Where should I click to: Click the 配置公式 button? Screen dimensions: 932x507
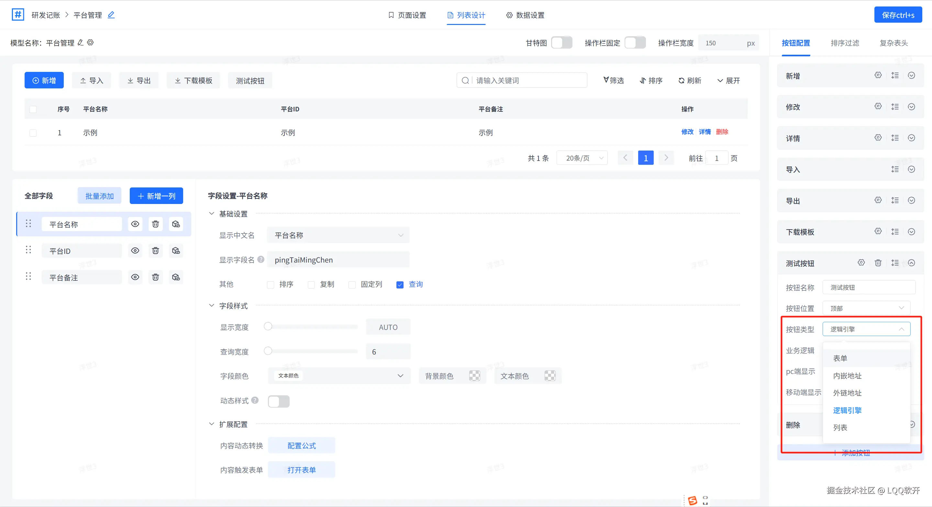[x=301, y=445]
